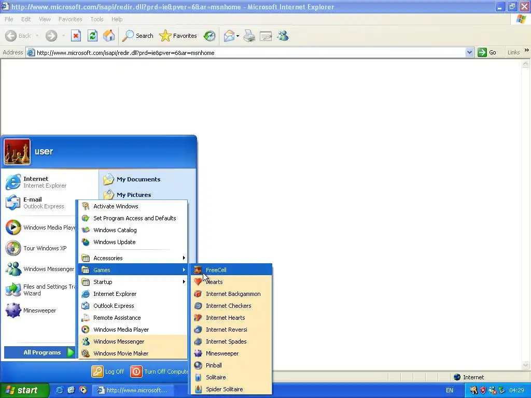Click the Stop button in IE toolbar
Image resolution: width=531 pixels, height=398 pixels.
click(76, 36)
